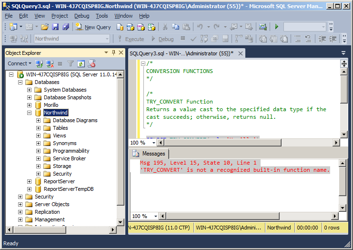Click the Change Connection icon
Viewport: 353px width, 250px height.
point(24,39)
